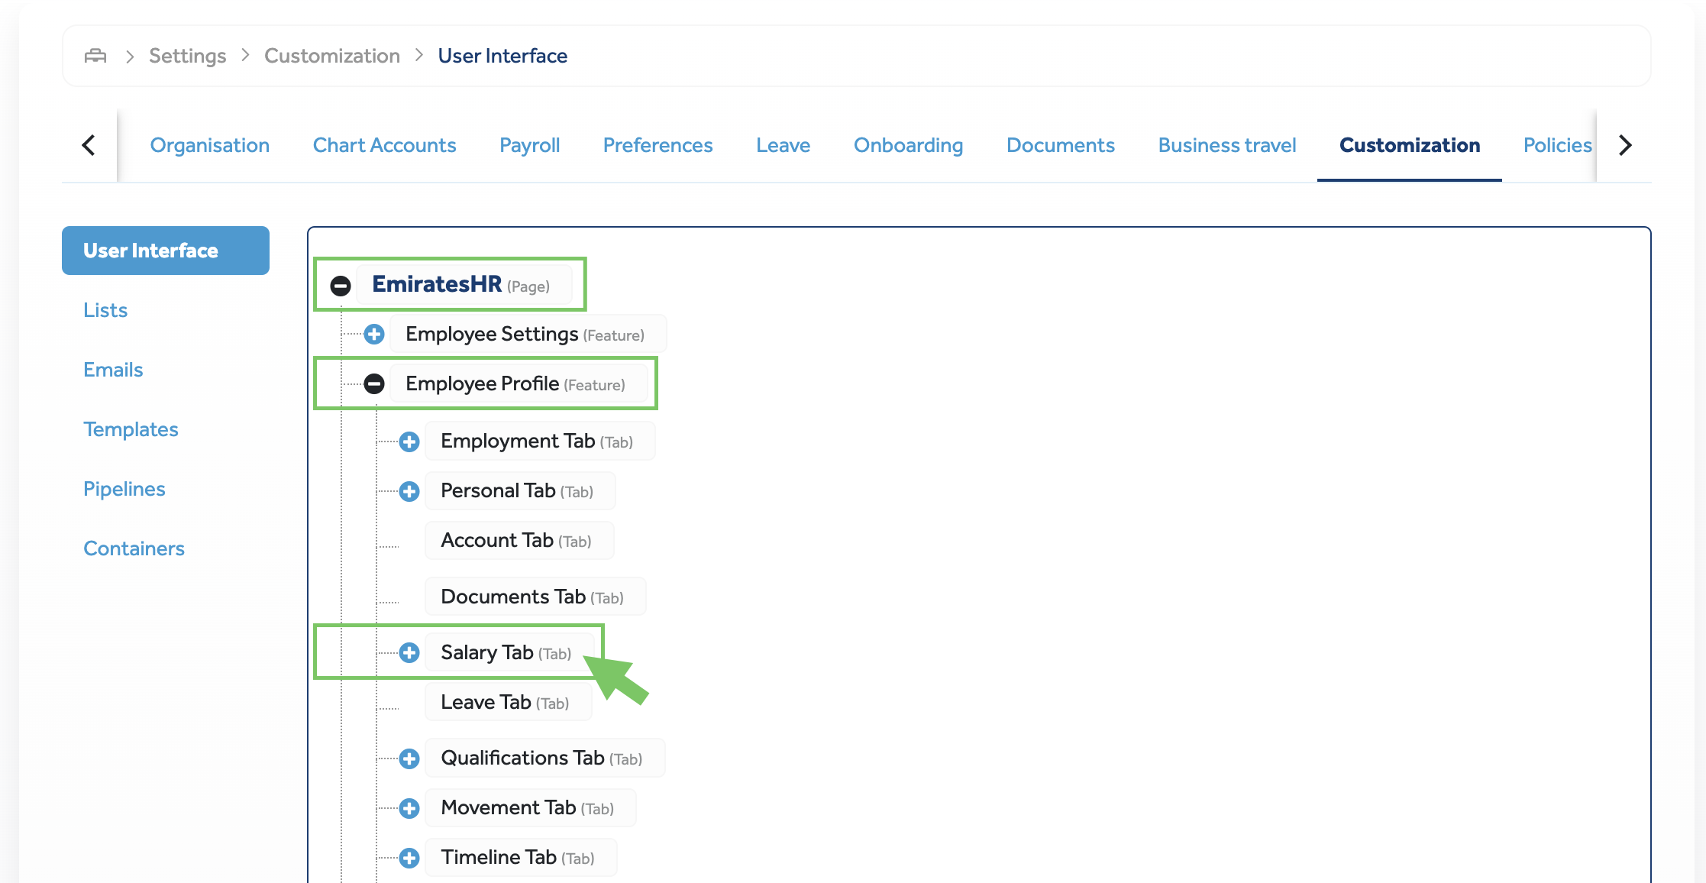Expand the Salary Tab node
1706x883 pixels.
pyautogui.click(x=409, y=652)
